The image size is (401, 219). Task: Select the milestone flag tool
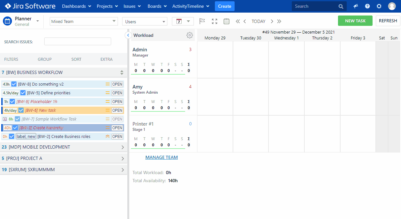pyautogui.click(x=202, y=21)
